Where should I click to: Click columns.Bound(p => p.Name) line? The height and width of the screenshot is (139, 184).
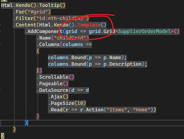[x=87, y=58]
